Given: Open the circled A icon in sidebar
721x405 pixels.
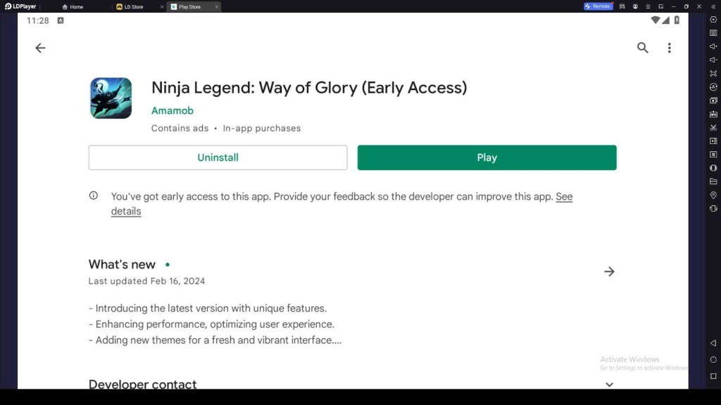Looking at the screenshot, I should pos(713,86).
